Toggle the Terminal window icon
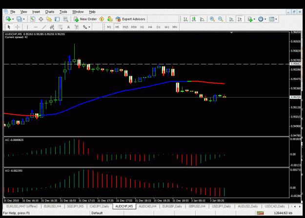 [x=57, y=19]
